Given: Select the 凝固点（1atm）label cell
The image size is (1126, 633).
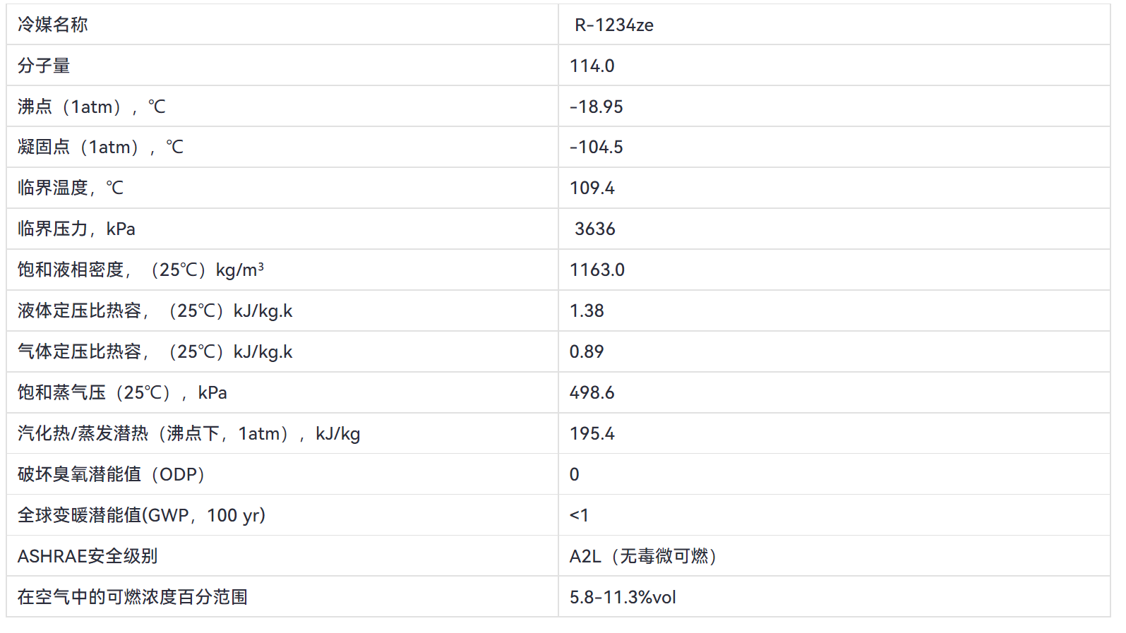Looking at the screenshot, I should 100,147.
